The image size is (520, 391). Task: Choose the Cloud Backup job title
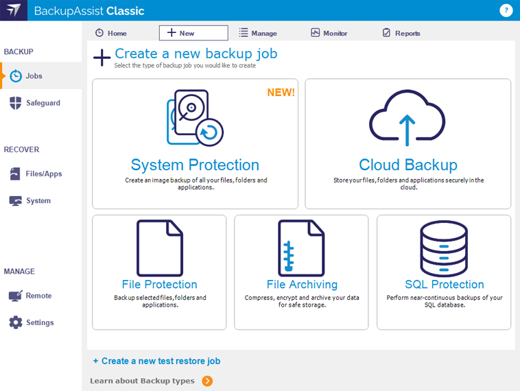pos(408,165)
